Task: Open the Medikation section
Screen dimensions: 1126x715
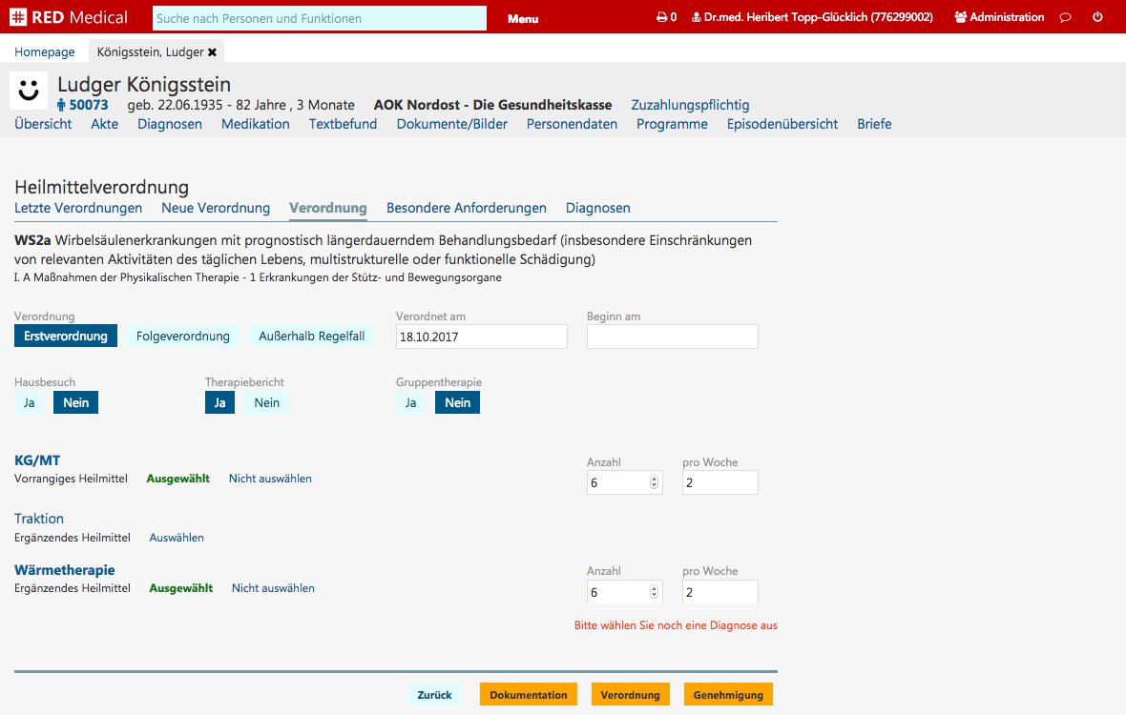Action: (x=256, y=124)
